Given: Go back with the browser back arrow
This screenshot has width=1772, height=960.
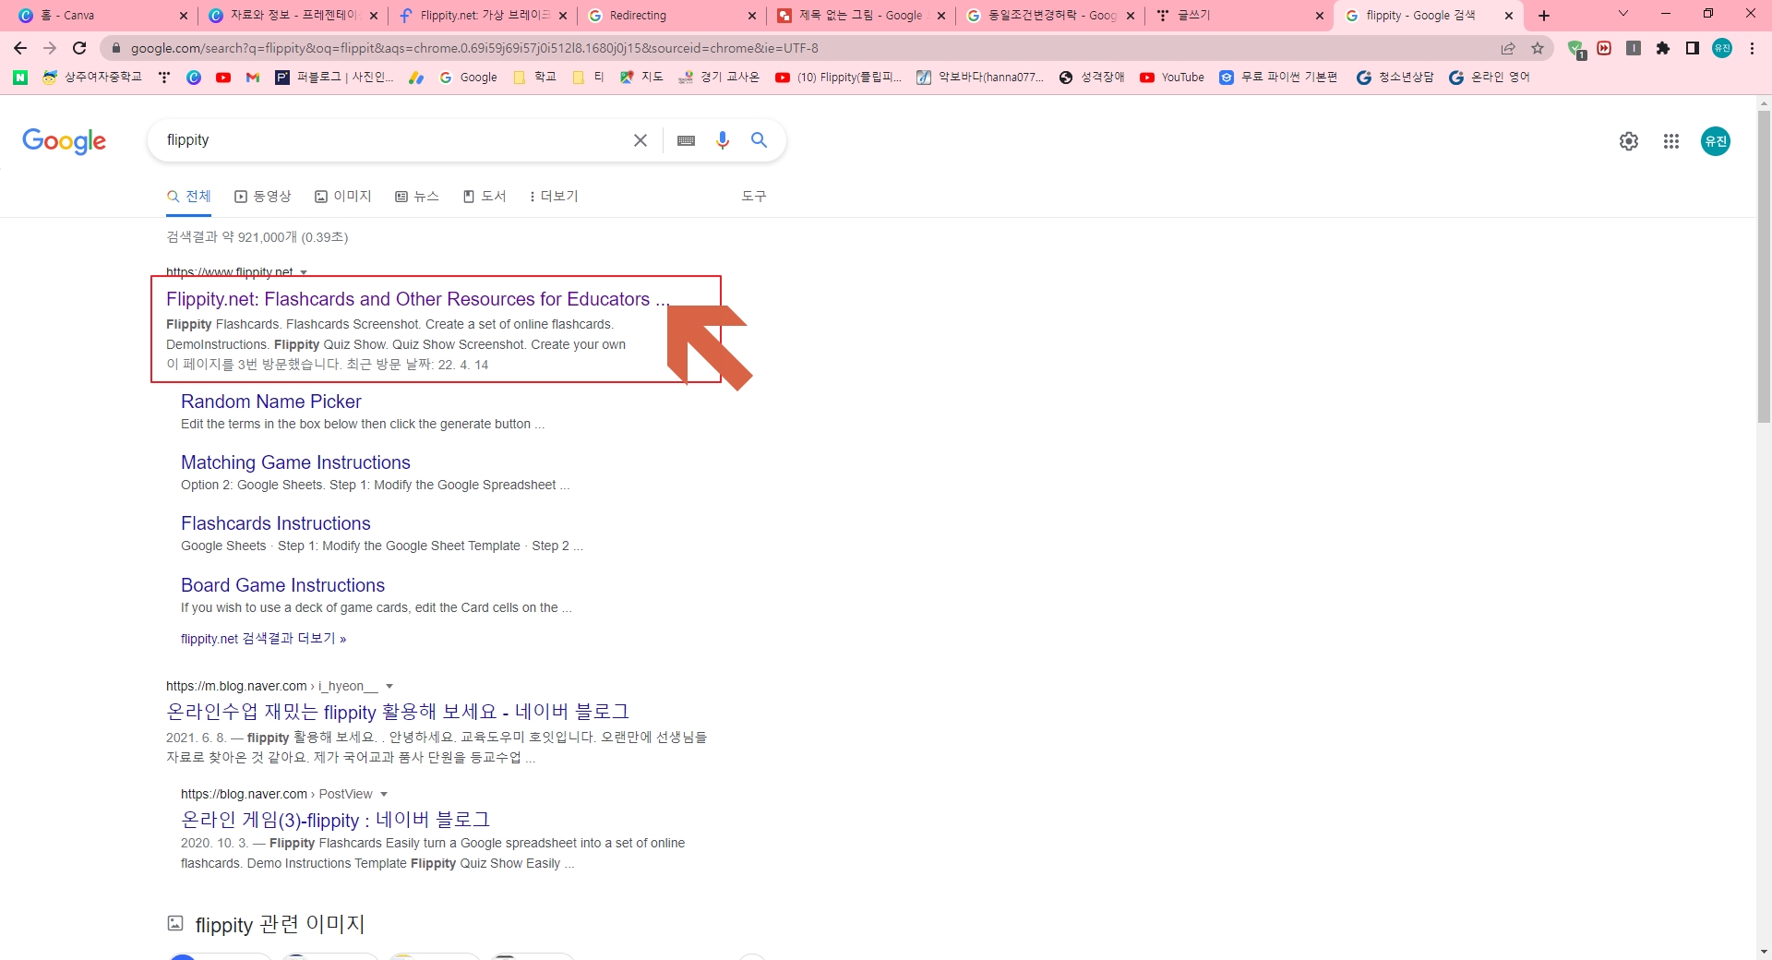Looking at the screenshot, I should (20, 48).
